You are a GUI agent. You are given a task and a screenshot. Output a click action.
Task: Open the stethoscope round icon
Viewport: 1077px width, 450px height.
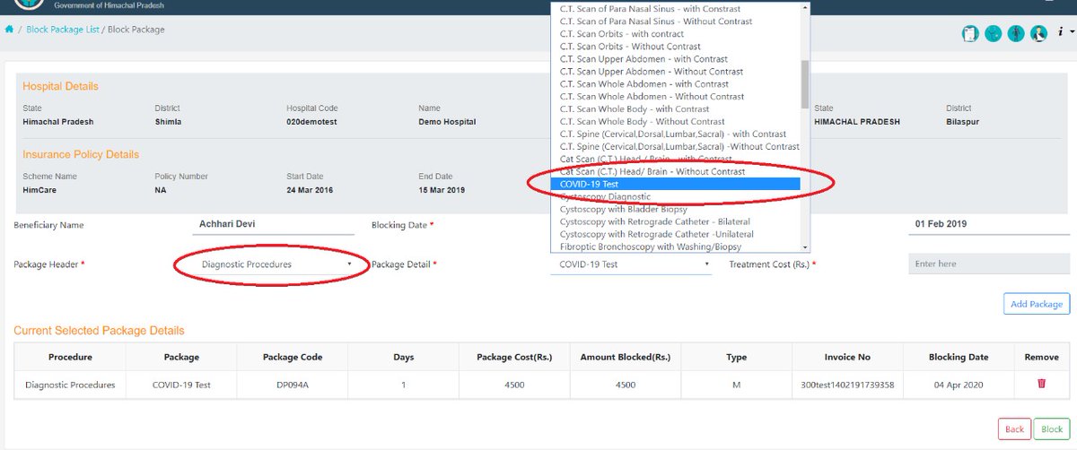[993, 33]
